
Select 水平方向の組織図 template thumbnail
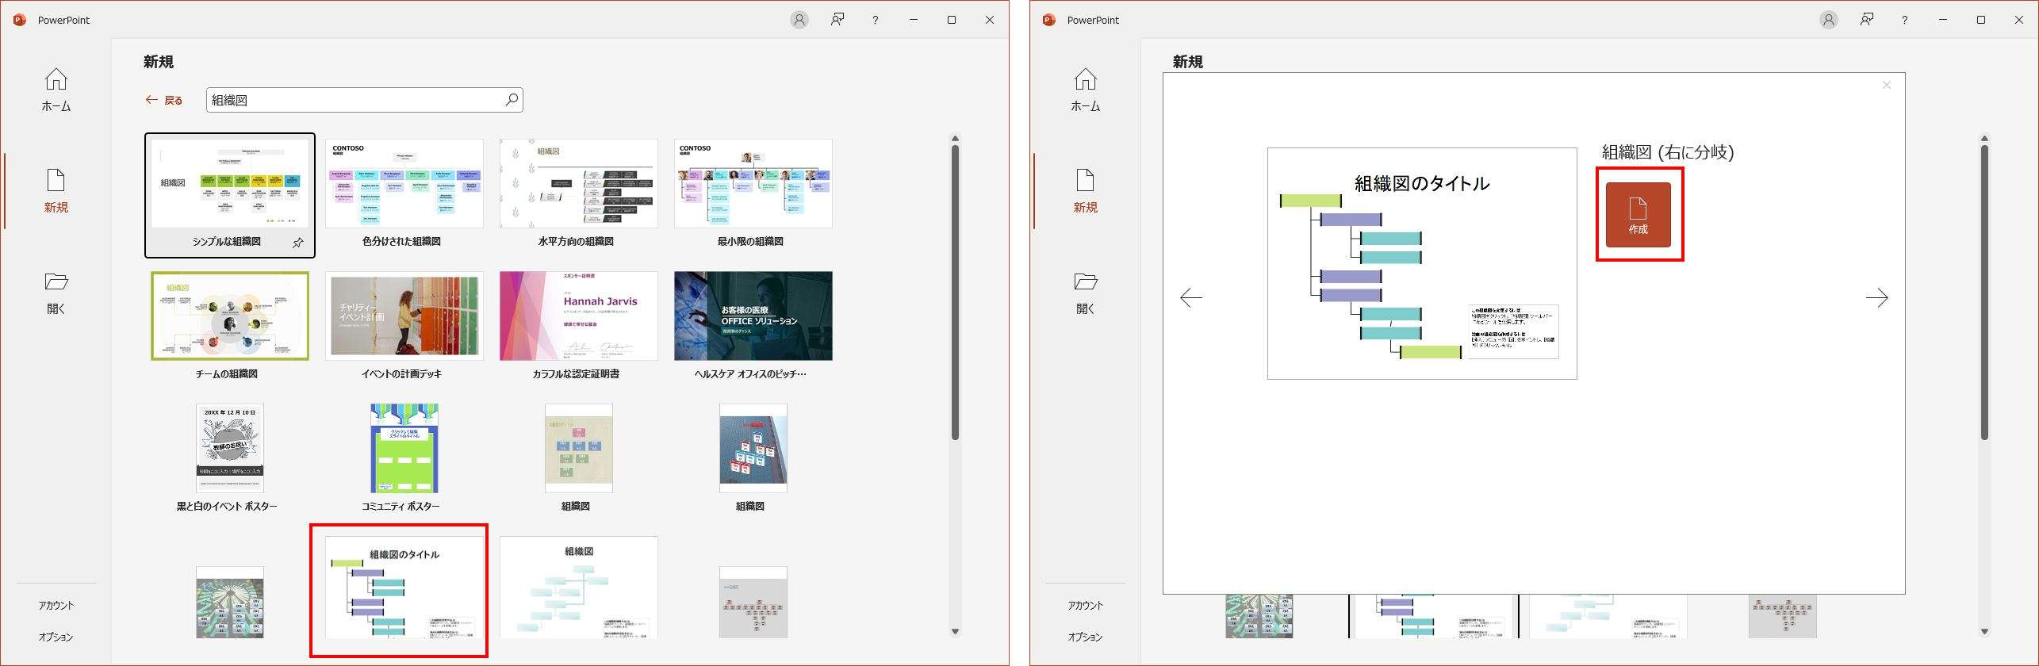coord(579,184)
